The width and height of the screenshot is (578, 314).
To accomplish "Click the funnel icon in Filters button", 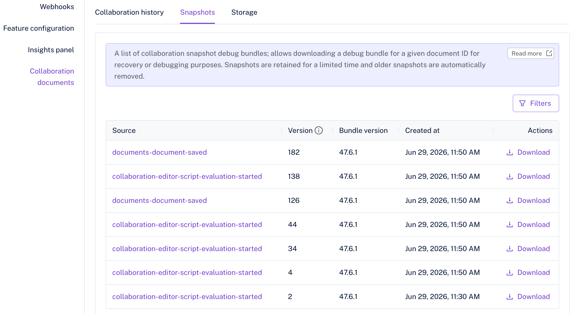I will [522, 103].
